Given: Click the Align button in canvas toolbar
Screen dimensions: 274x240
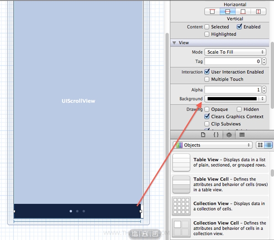Looking at the screenshot, I should click(x=135, y=234).
